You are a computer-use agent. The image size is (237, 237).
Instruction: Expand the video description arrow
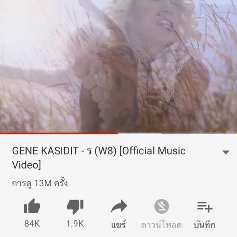[x=226, y=152]
